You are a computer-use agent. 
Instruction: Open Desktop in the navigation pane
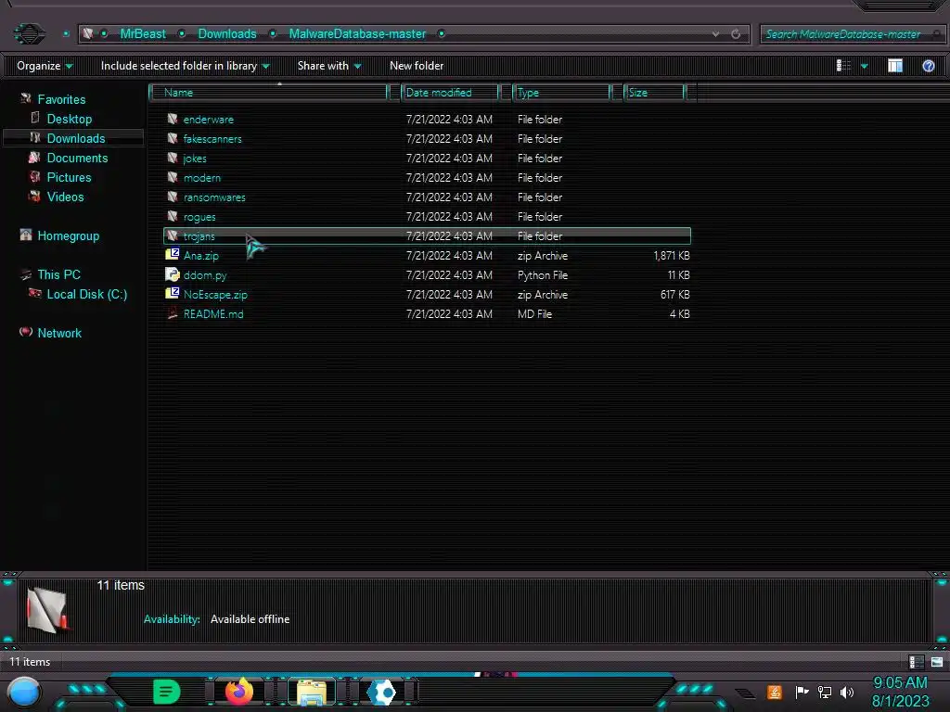(70, 119)
